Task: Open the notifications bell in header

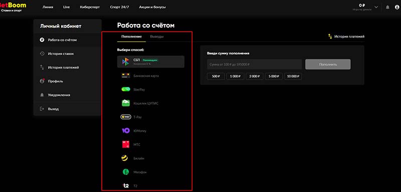Action: [x=387, y=7]
